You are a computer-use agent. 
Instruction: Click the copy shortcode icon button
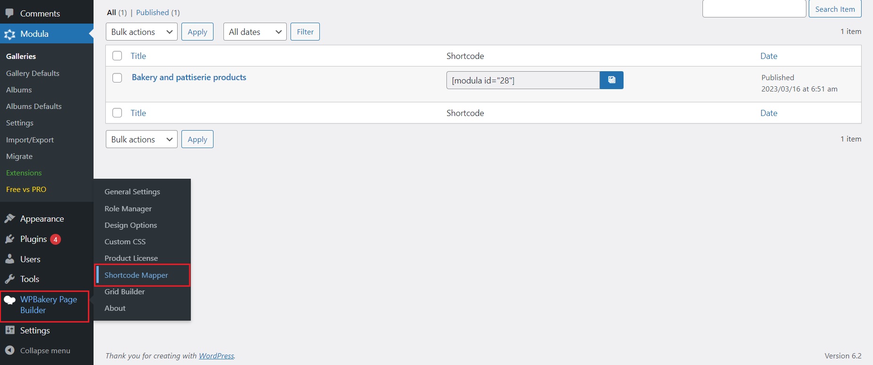pos(611,80)
